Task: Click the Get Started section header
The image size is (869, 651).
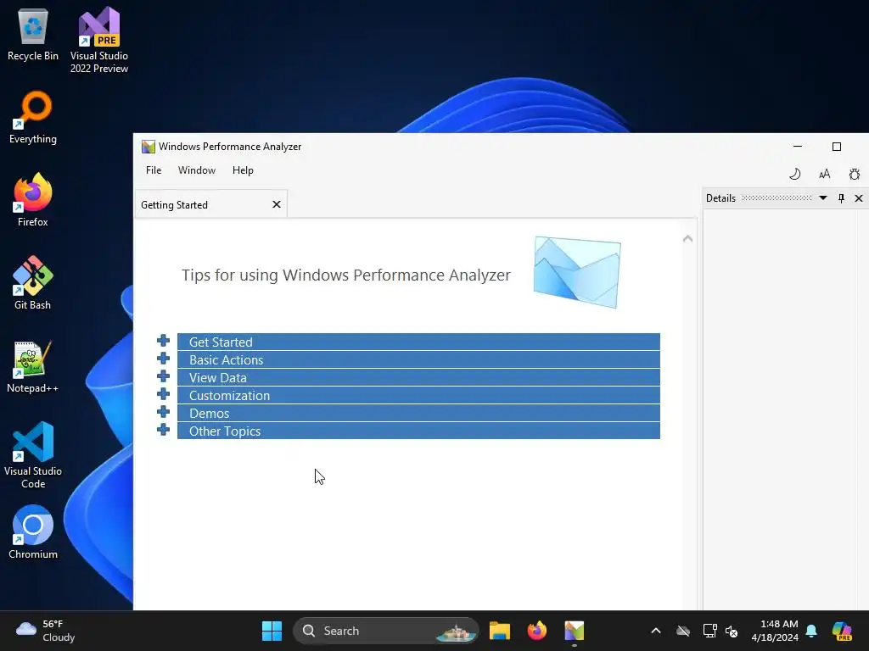Action: 418,342
